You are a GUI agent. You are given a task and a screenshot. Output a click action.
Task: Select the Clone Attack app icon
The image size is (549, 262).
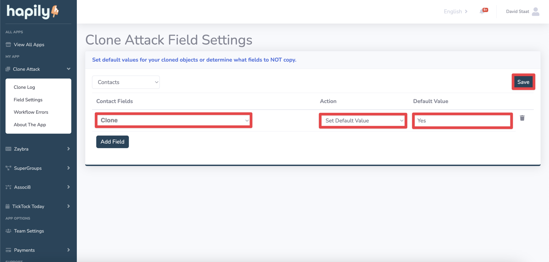[7, 69]
